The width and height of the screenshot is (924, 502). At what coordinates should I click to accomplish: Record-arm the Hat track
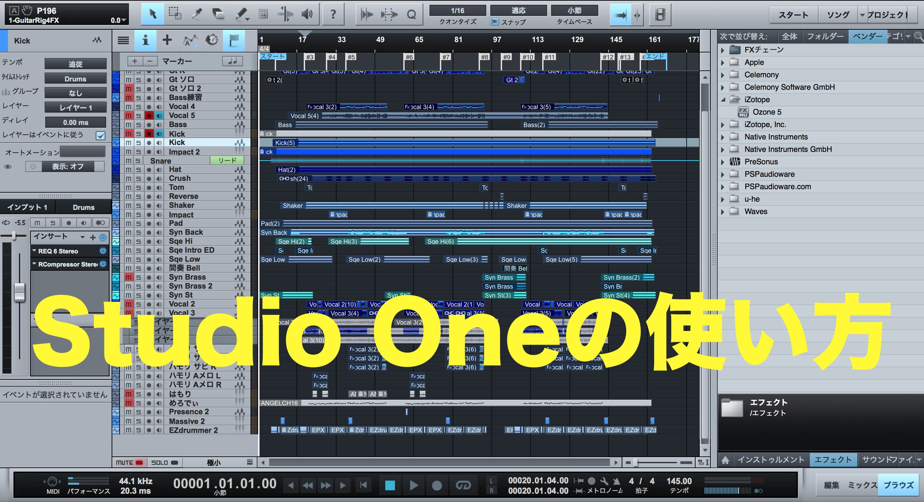[149, 170]
